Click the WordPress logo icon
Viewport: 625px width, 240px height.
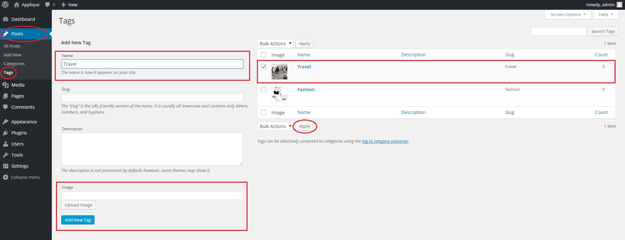(x=5, y=5)
